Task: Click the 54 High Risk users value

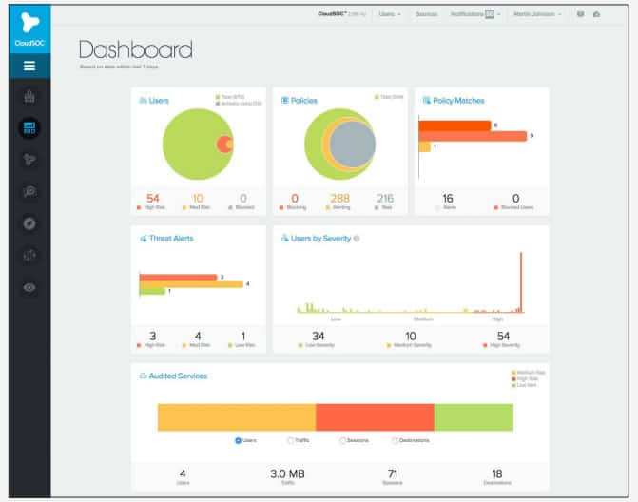Action: click(152, 198)
